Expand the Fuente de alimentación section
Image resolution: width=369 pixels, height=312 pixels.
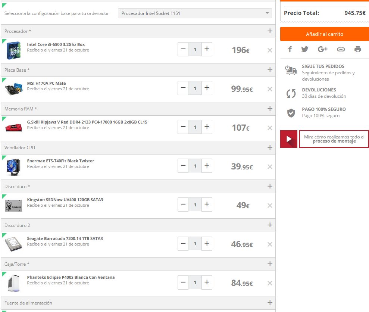(270, 303)
